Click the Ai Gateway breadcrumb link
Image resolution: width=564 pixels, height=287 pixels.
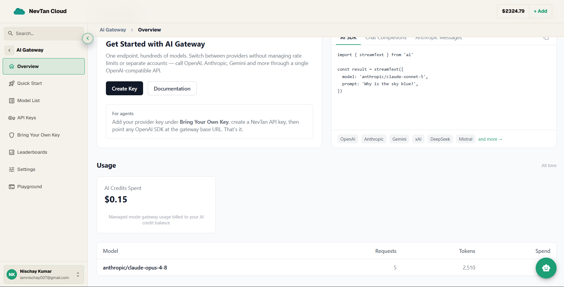pyautogui.click(x=113, y=30)
